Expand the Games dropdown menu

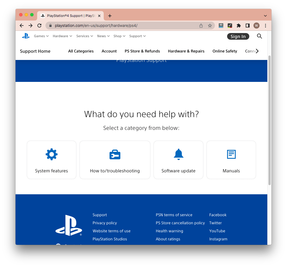point(41,36)
